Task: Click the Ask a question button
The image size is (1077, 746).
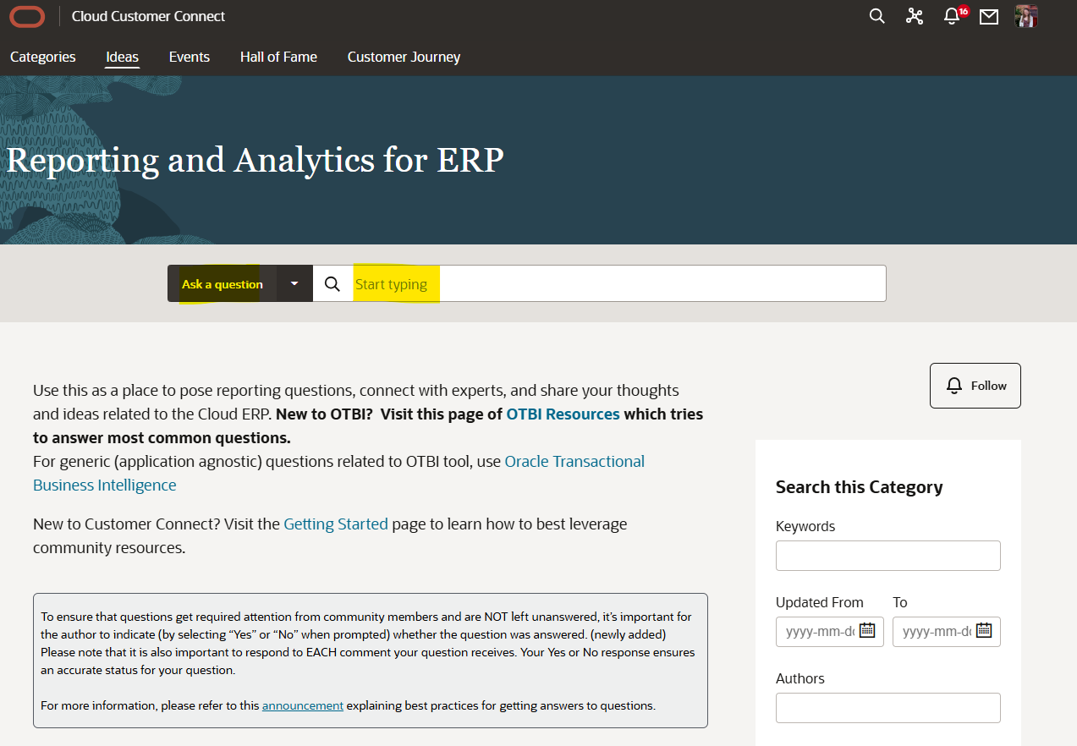Action: 223,283
